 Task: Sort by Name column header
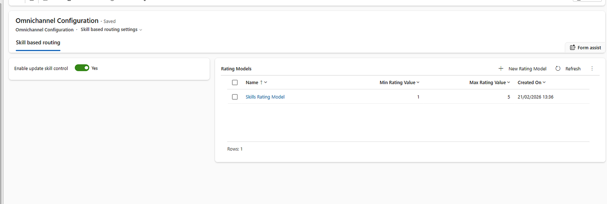pos(256,82)
